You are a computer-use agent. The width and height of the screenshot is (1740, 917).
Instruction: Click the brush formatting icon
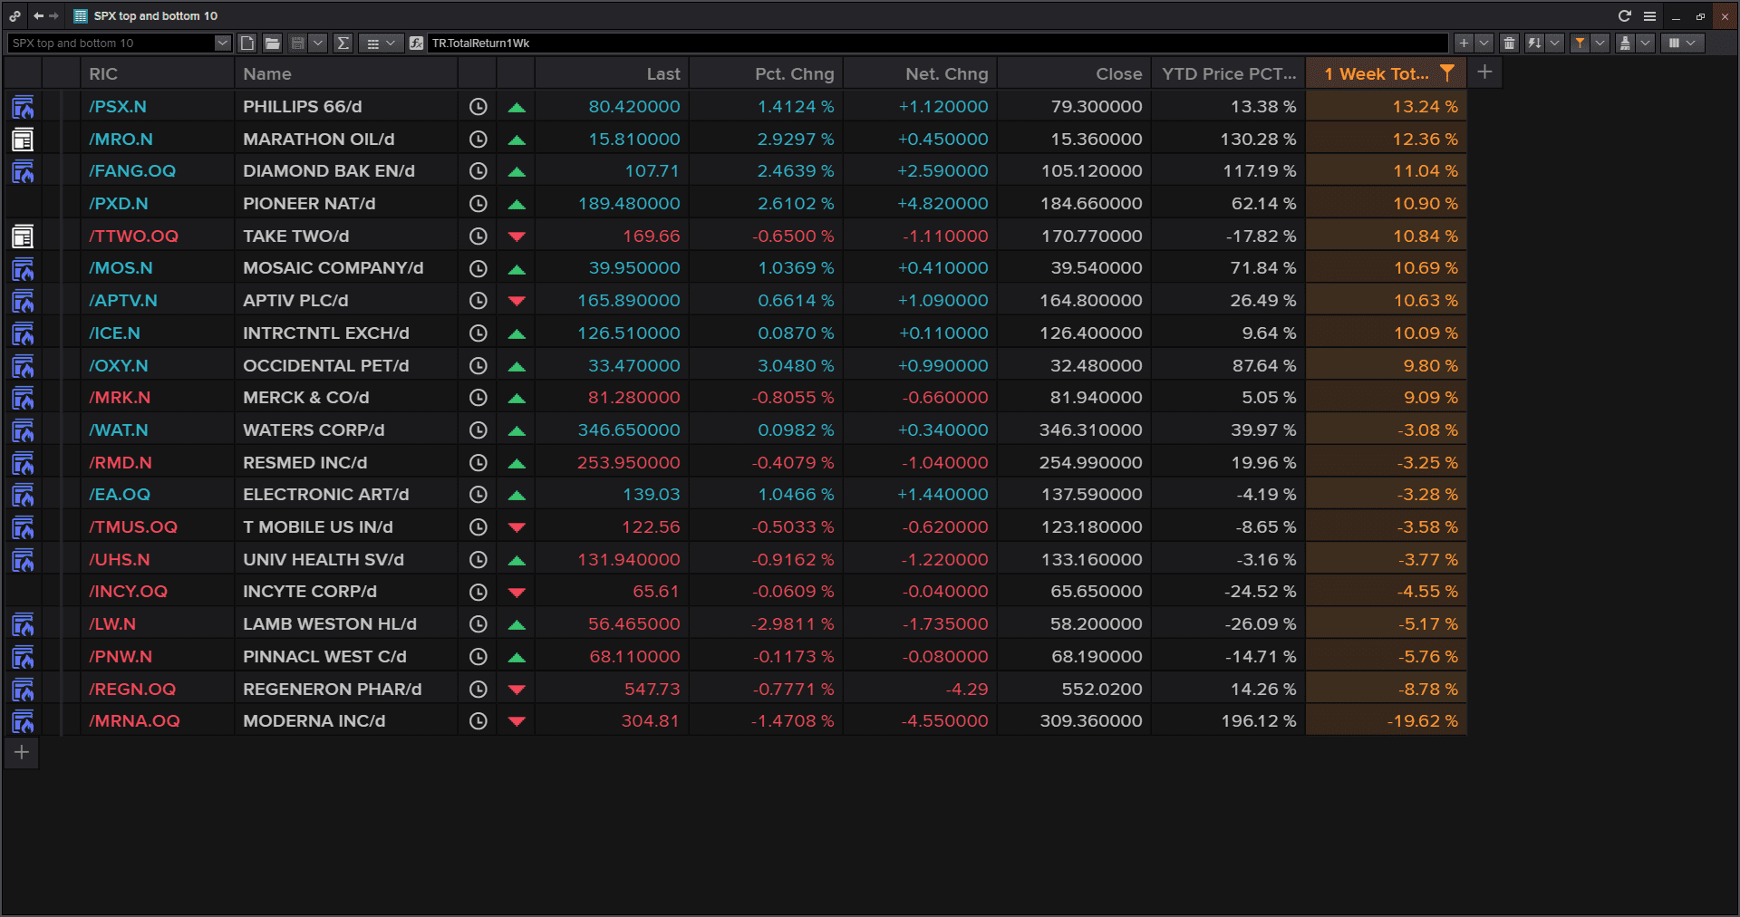coord(1625,43)
